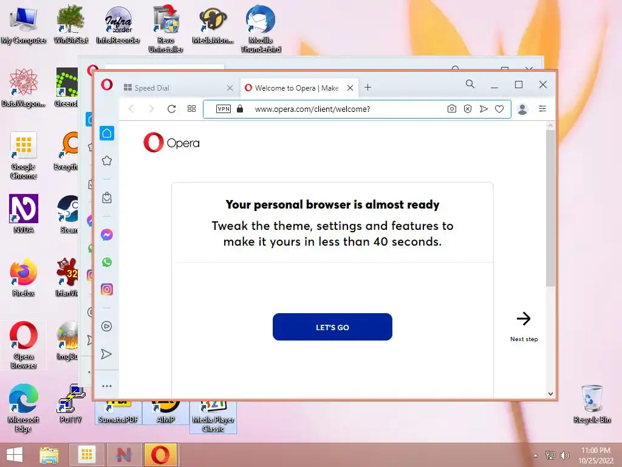Click the LET'S GO button
The width and height of the screenshot is (622, 467).
coord(332,327)
